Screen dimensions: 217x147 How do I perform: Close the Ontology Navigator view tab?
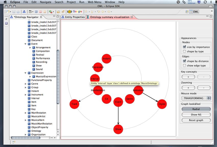[41, 17]
